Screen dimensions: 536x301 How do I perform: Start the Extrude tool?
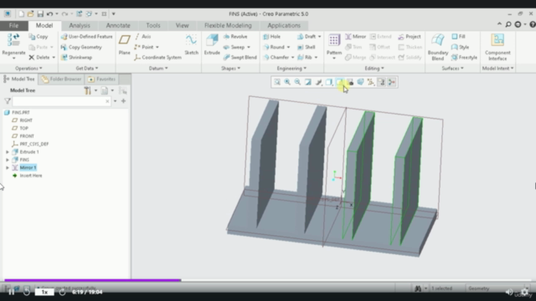pos(212,44)
